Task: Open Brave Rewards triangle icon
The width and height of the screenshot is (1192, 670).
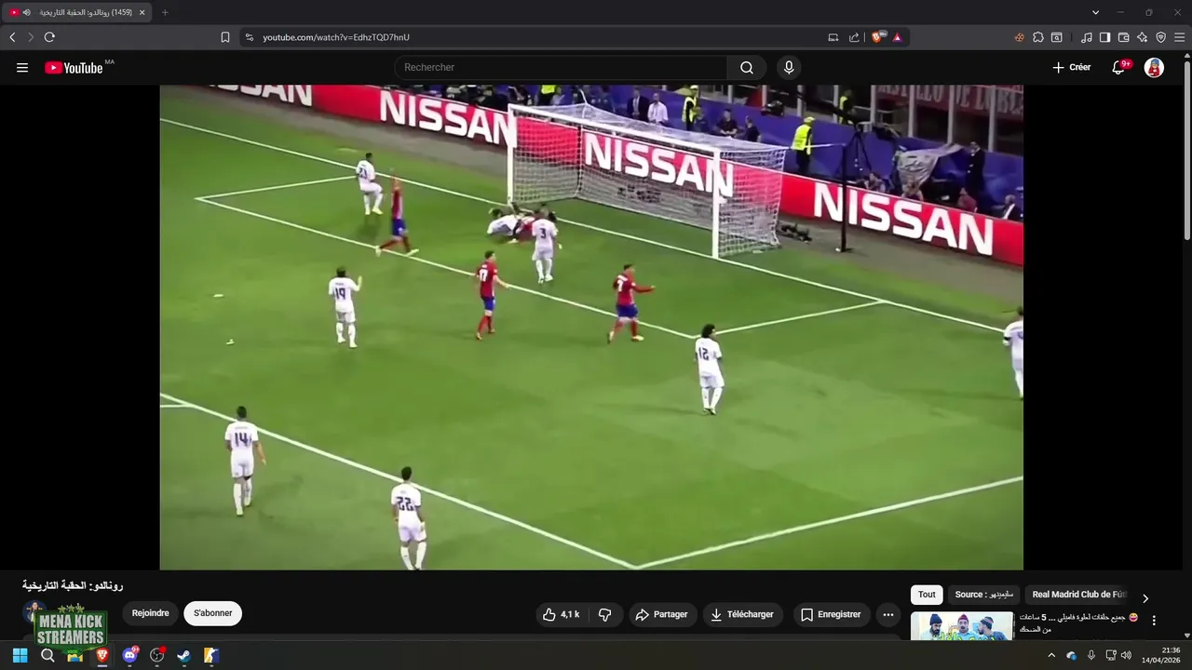Action: tap(897, 37)
